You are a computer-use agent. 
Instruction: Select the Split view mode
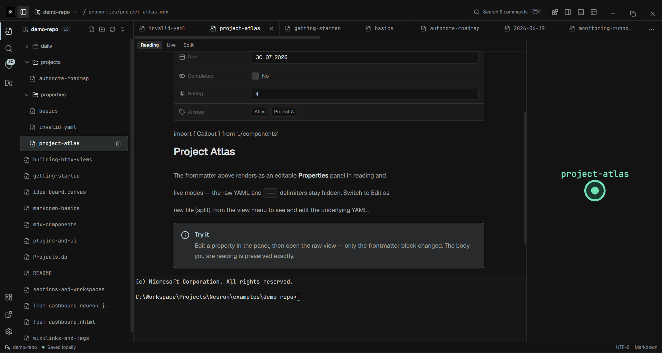coord(188,45)
